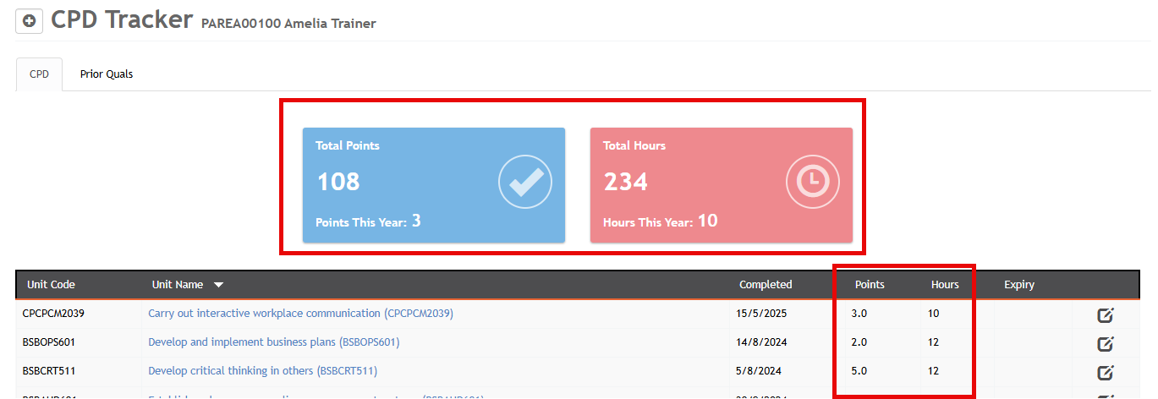1158x399 pixels.
Task: Edit the BSBOPS601 row with the pencil icon
Action: click(x=1106, y=344)
